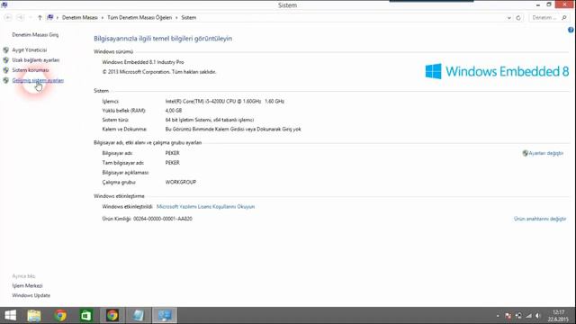Open the taskbar clock and date

[x=558, y=316]
